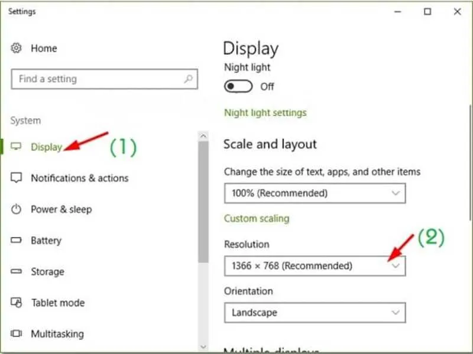Click the Power & sleep icon

[x=17, y=209]
